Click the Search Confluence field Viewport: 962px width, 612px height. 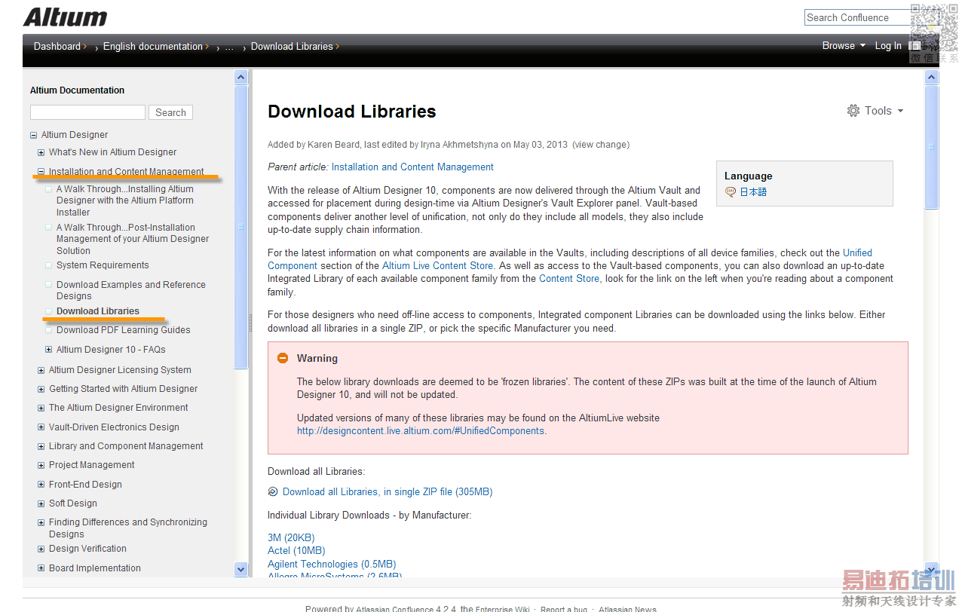click(x=857, y=17)
